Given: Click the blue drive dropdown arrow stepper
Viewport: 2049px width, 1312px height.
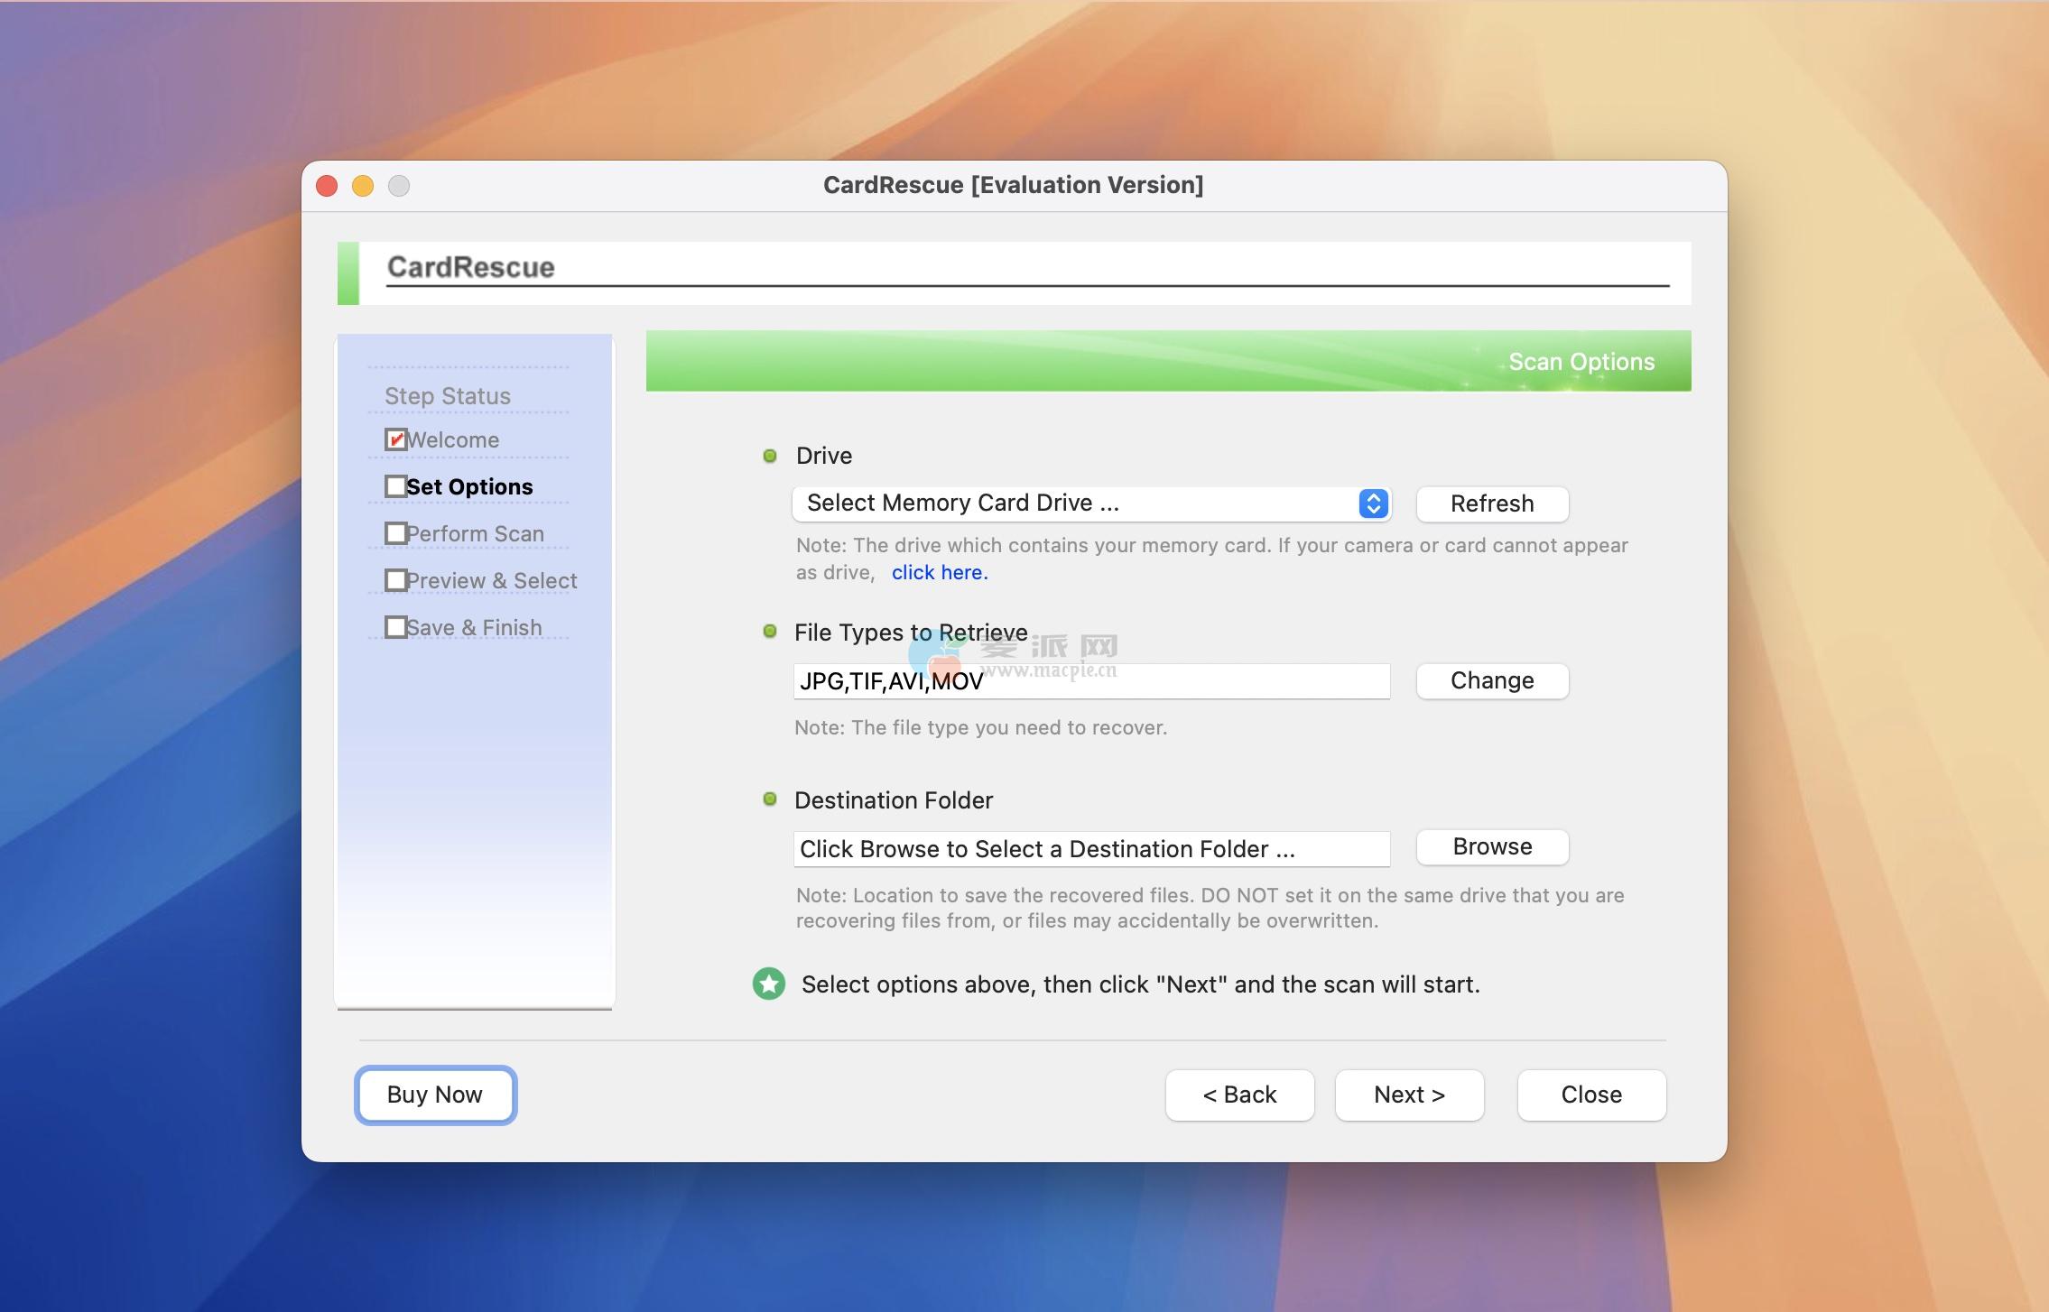Looking at the screenshot, I should 1373,504.
